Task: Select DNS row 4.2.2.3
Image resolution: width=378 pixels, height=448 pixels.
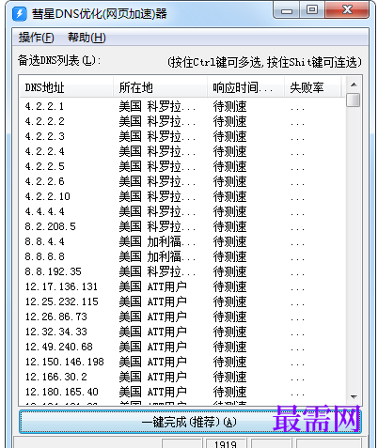Action: point(181,136)
